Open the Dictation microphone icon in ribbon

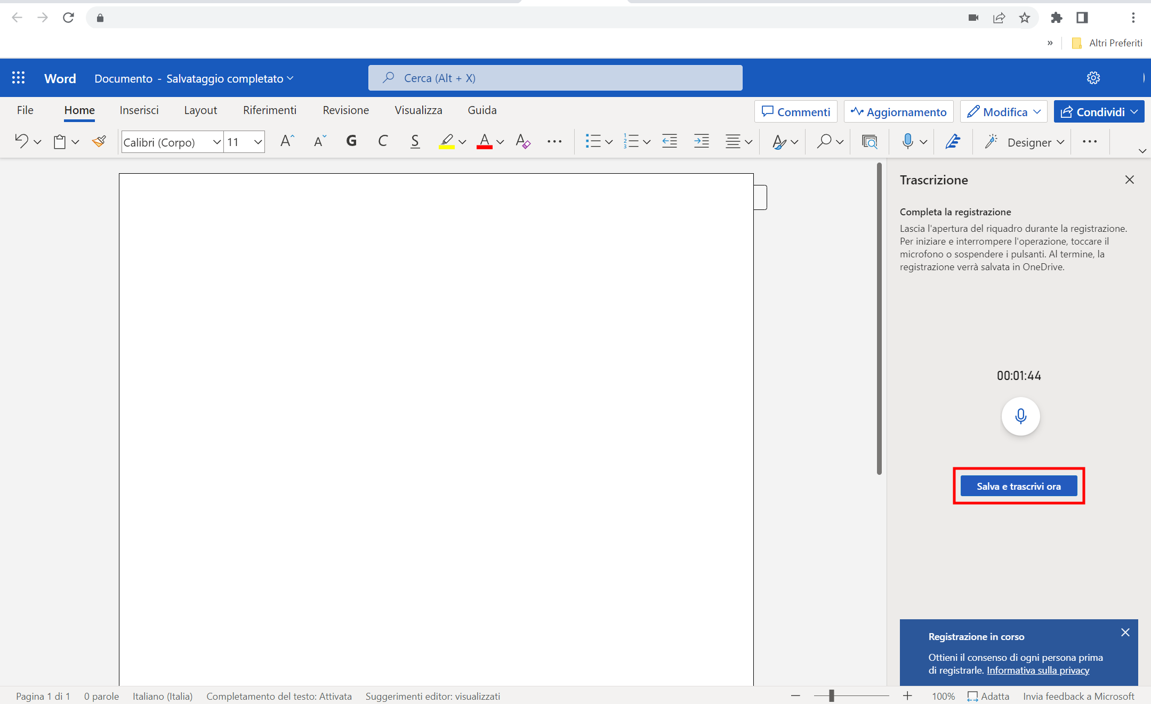(908, 141)
